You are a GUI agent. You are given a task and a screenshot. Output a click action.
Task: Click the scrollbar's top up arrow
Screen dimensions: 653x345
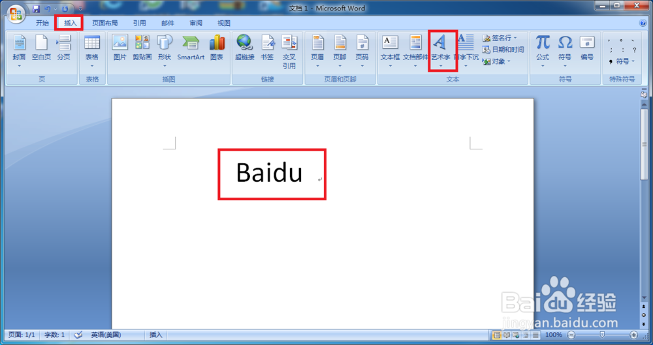(644, 104)
